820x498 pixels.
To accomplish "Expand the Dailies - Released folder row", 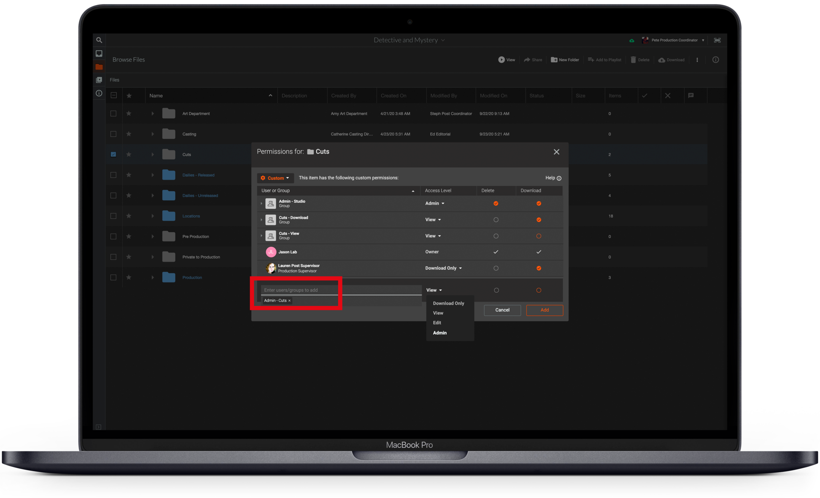I will (x=153, y=175).
